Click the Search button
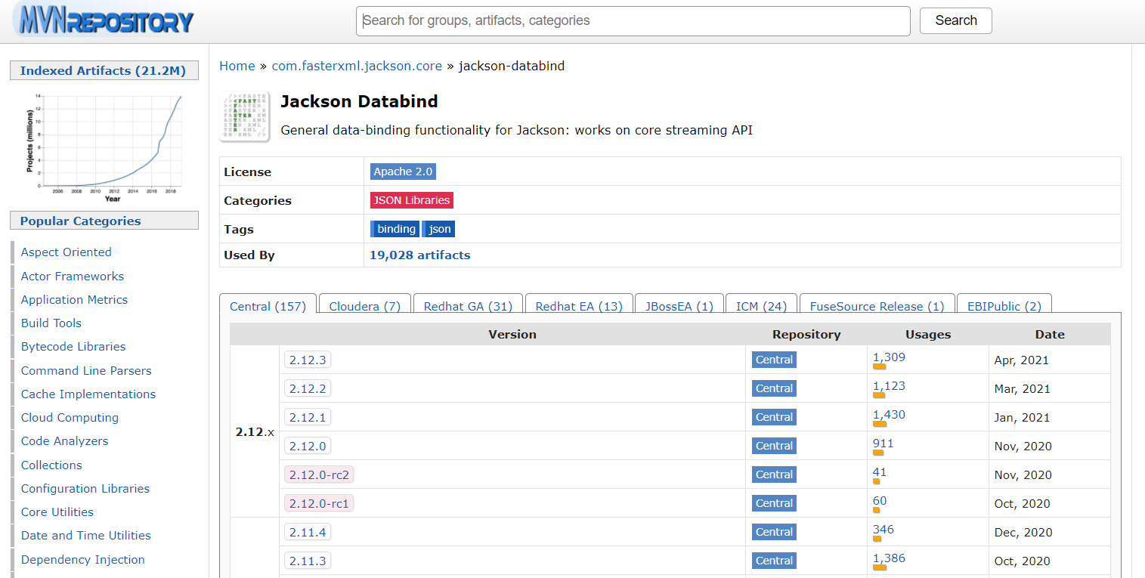This screenshot has width=1145, height=578. pos(955,21)
